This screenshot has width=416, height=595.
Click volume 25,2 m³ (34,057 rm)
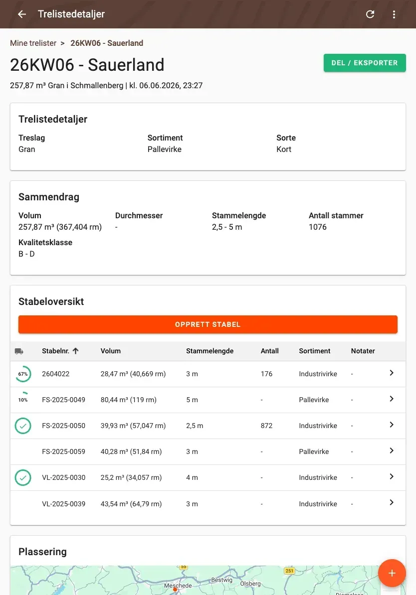(131, 477)
